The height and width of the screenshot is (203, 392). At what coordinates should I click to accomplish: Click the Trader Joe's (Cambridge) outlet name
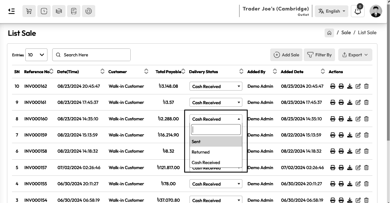[x=276, y=9]
